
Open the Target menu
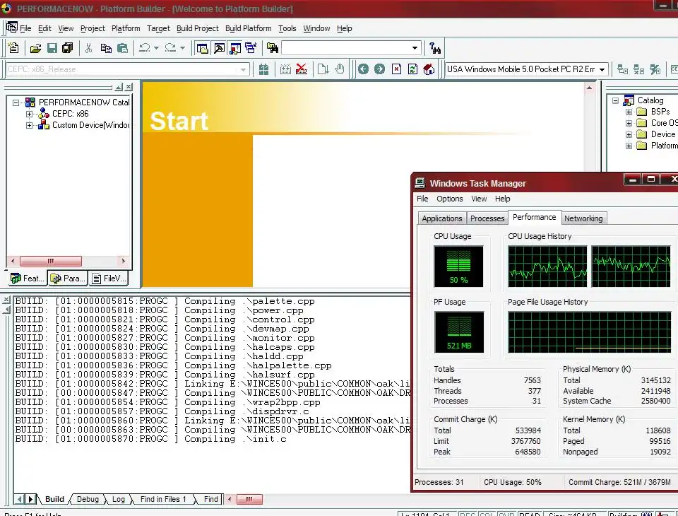tap(158, 28)
